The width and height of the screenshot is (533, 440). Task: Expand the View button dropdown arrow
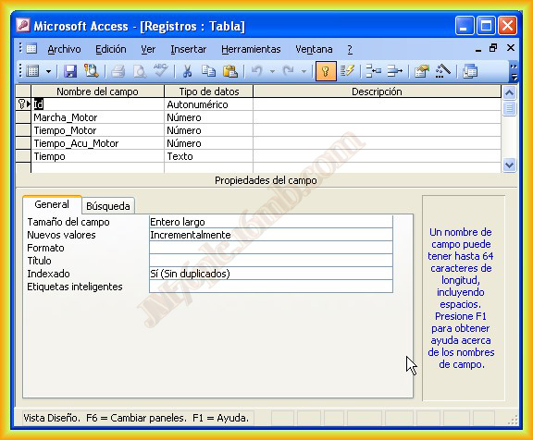tap(49, 71)
